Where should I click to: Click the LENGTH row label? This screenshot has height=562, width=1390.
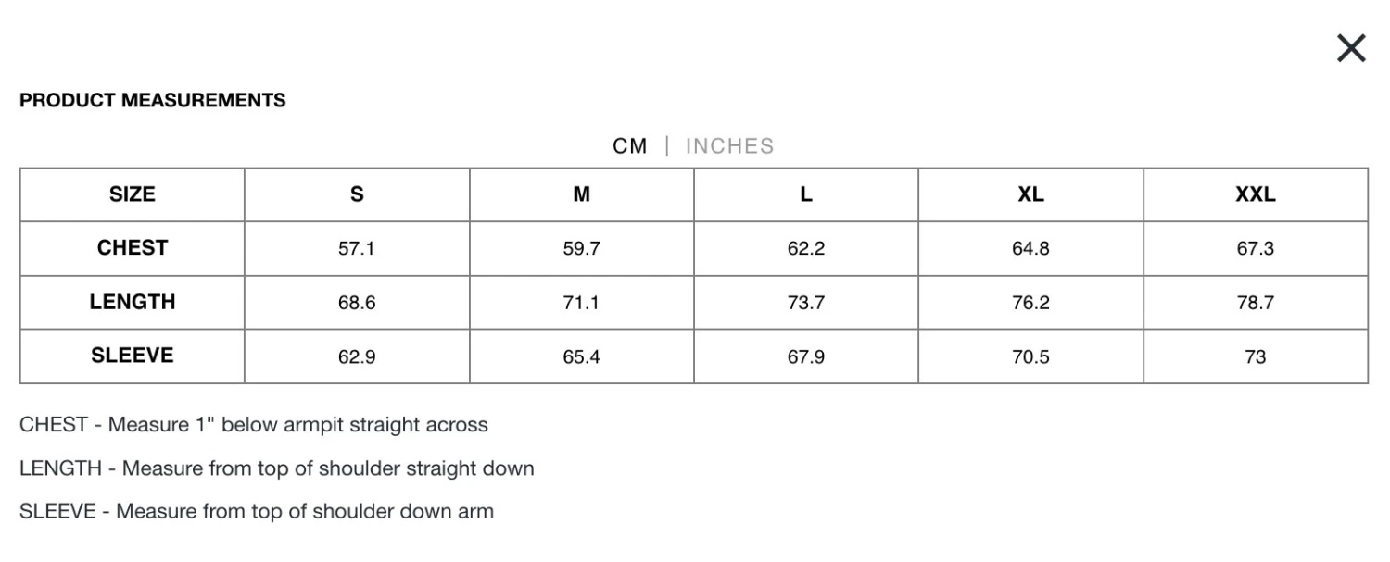tap(133, 302)
